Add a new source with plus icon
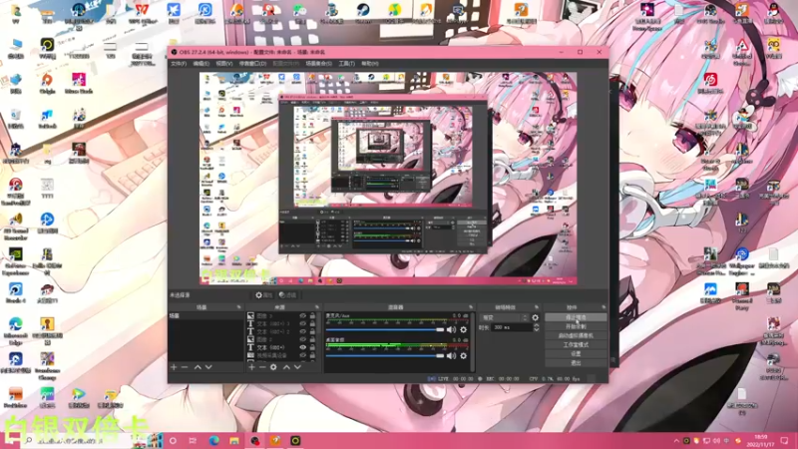The width and height of the screenshot is (798, 449). (x=251, y=367)
